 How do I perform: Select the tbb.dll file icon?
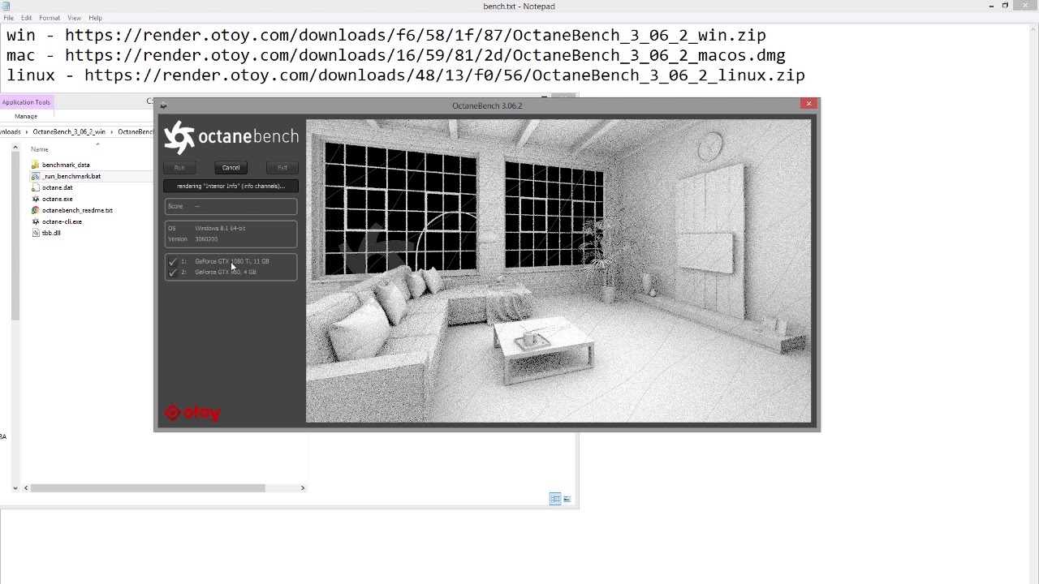point(35,233)
